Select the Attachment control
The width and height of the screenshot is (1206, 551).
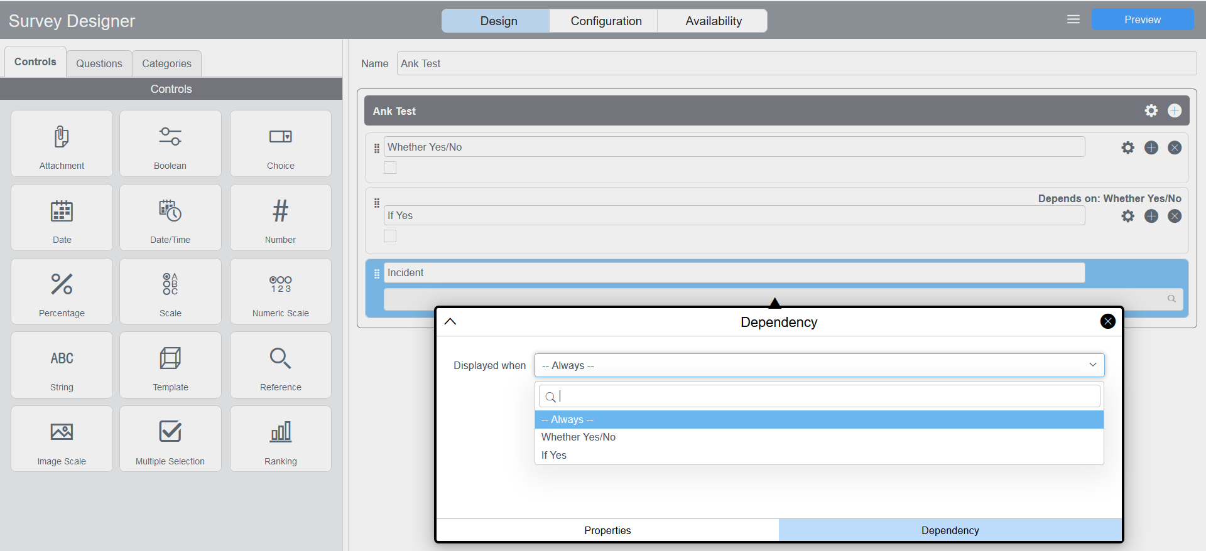(62, 144)
